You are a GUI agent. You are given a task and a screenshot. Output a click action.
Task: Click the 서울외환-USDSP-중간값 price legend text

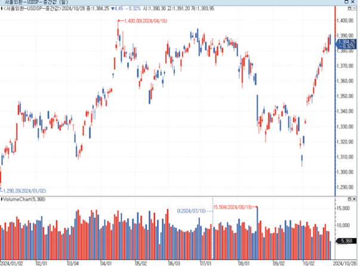point(30,10)
